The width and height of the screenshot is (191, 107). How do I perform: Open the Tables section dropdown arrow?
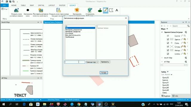click(168, 72)
